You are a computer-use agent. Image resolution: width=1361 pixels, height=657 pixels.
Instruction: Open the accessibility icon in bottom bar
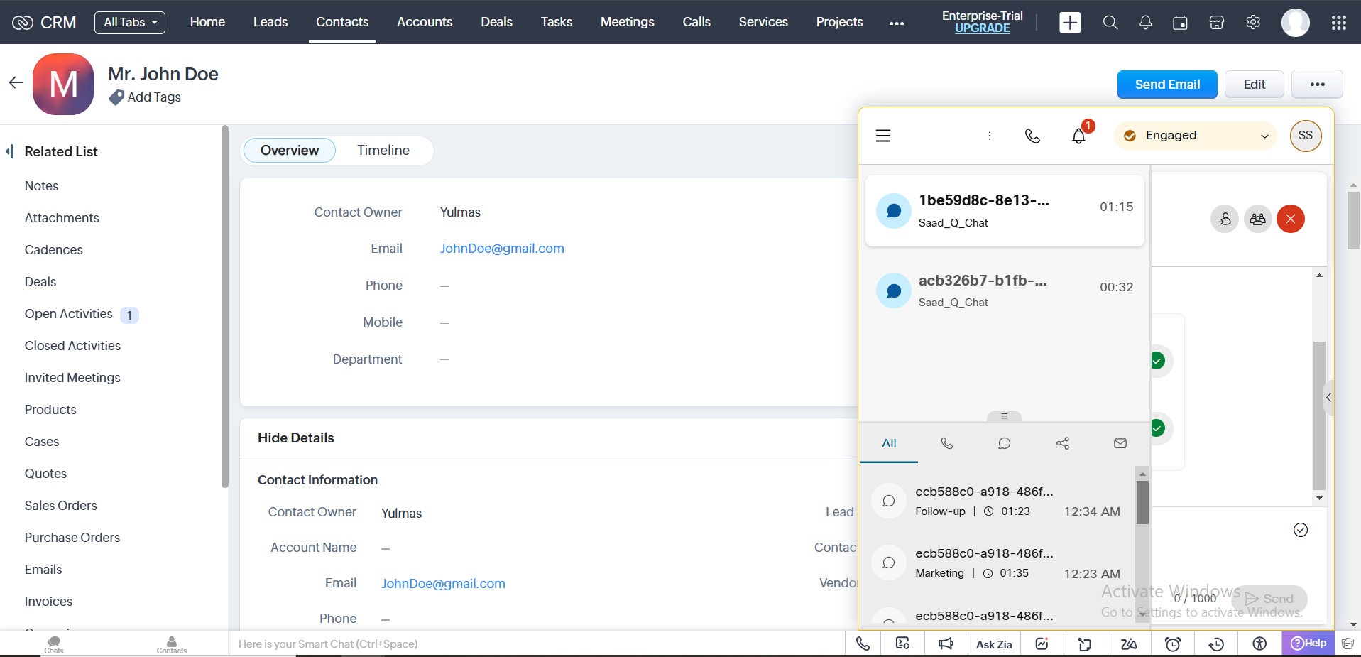click(x=1259, y=644)
